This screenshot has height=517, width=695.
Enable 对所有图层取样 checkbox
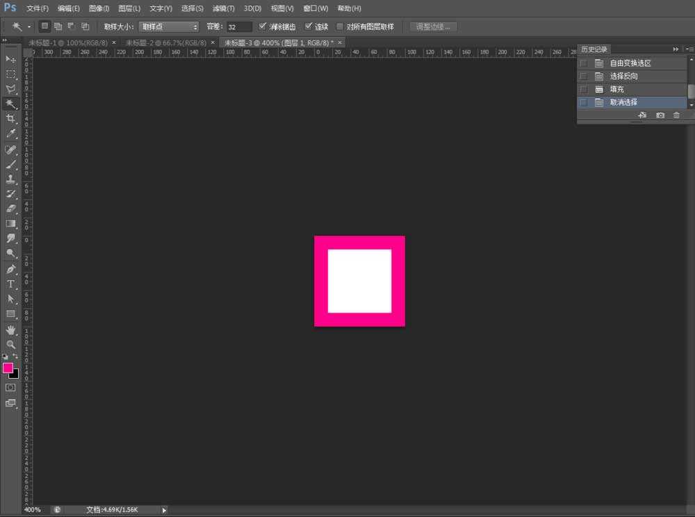[340, 26]
